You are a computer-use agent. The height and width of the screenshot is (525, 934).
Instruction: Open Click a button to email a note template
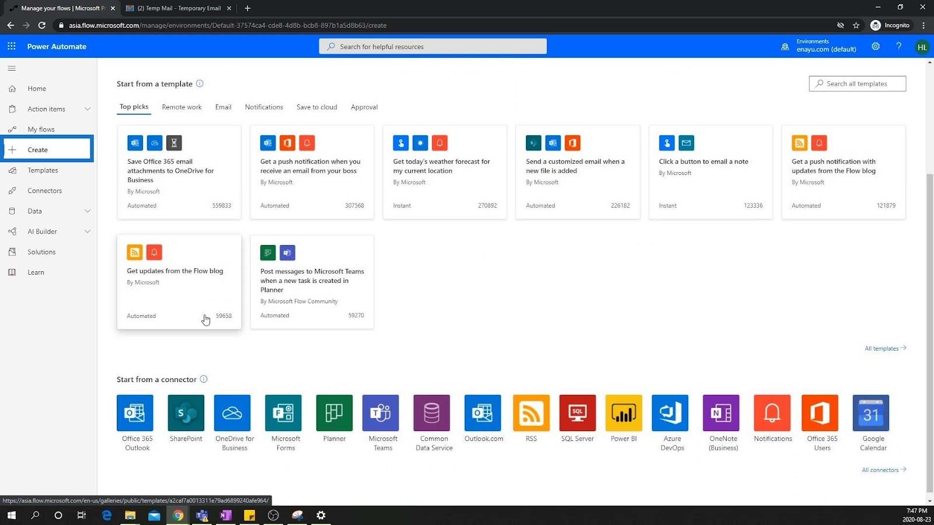[x=710, y=172]
